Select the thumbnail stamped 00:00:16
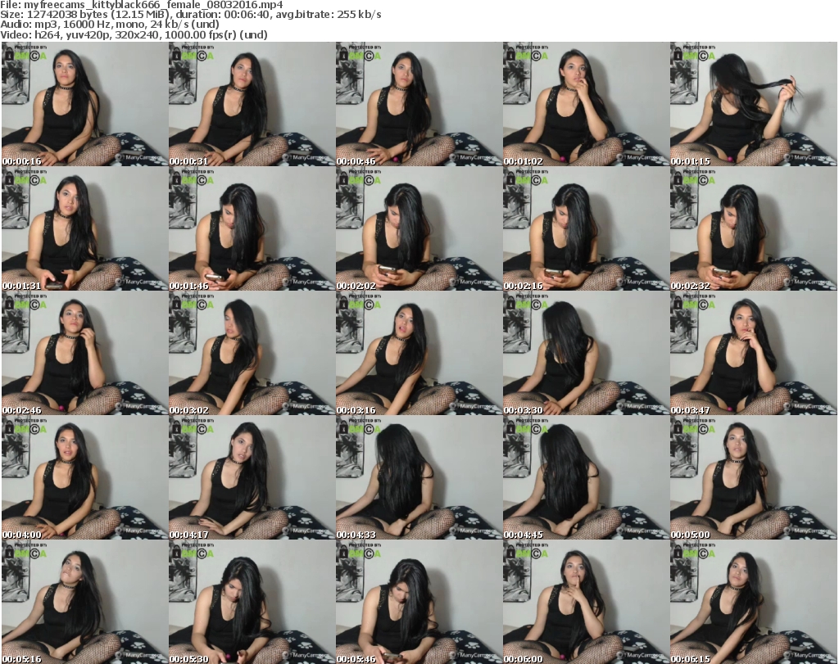 pos(84,104)
